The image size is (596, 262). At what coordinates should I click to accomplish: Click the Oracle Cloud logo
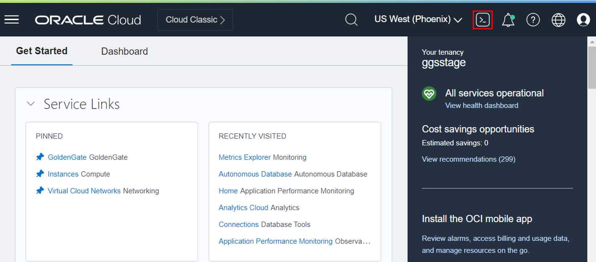87,19
